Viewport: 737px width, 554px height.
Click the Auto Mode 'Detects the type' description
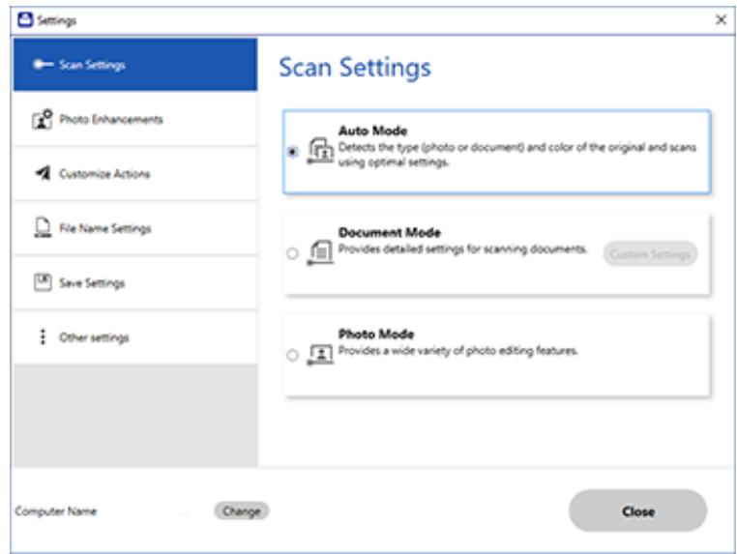(517, 155)
